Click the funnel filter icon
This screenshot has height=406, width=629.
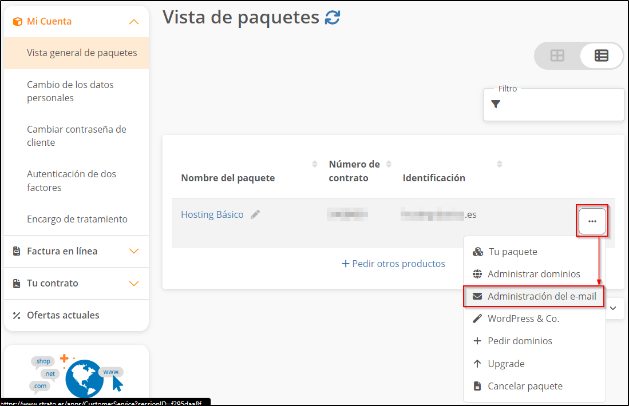[496, 104]
